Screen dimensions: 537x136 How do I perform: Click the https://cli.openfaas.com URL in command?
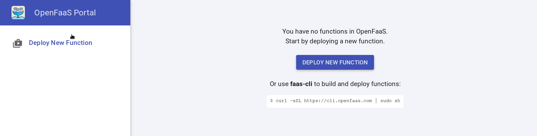(x=338, y=101)
